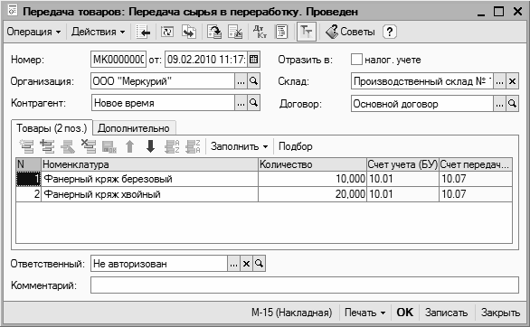The width and height of the screenshot is (530, 327).
Task: Open the Ответственный selection ellipsis button
Action: [x=233, y=264]
